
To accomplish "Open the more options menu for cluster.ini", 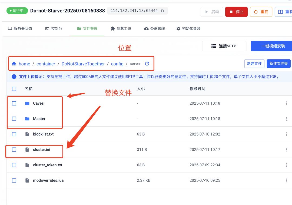I will pos(286,150).
